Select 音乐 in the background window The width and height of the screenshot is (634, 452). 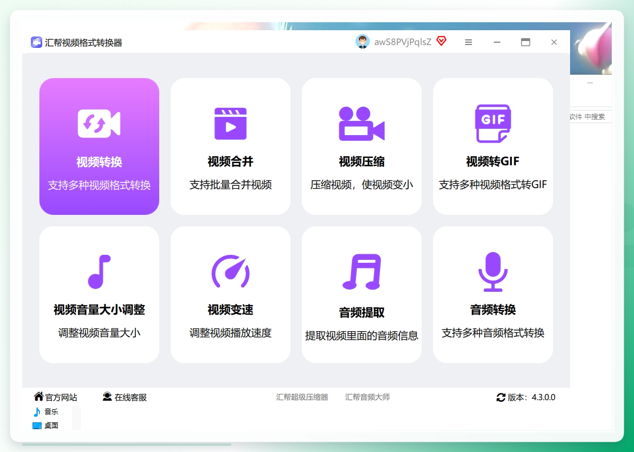[51, 412]
